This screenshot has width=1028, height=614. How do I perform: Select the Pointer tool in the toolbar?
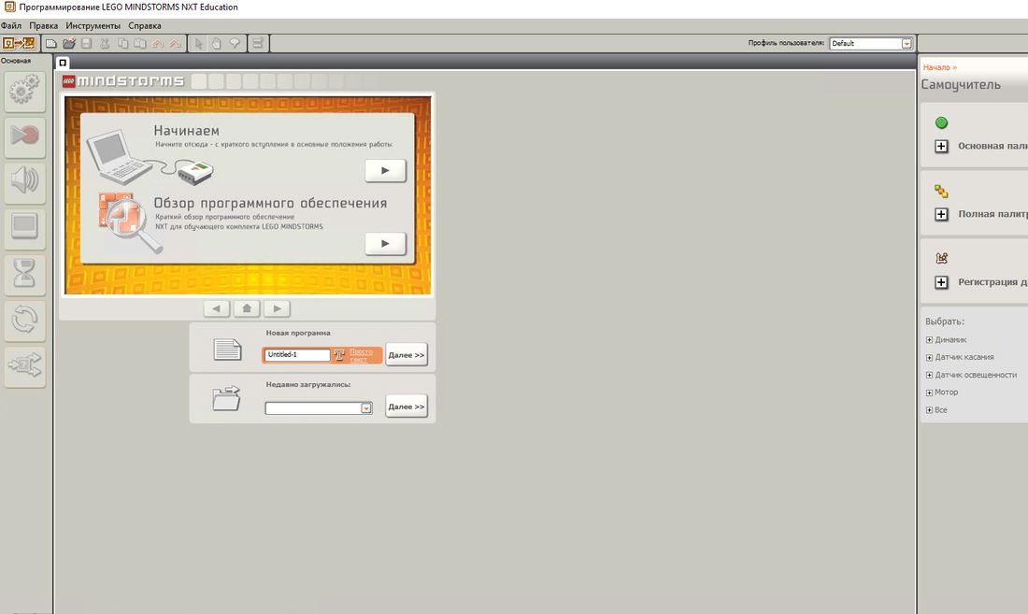[x=198, y=42]
